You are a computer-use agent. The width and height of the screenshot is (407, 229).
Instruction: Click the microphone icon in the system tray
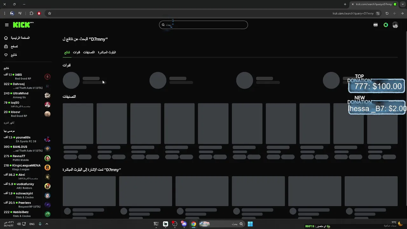pos(40,224)
